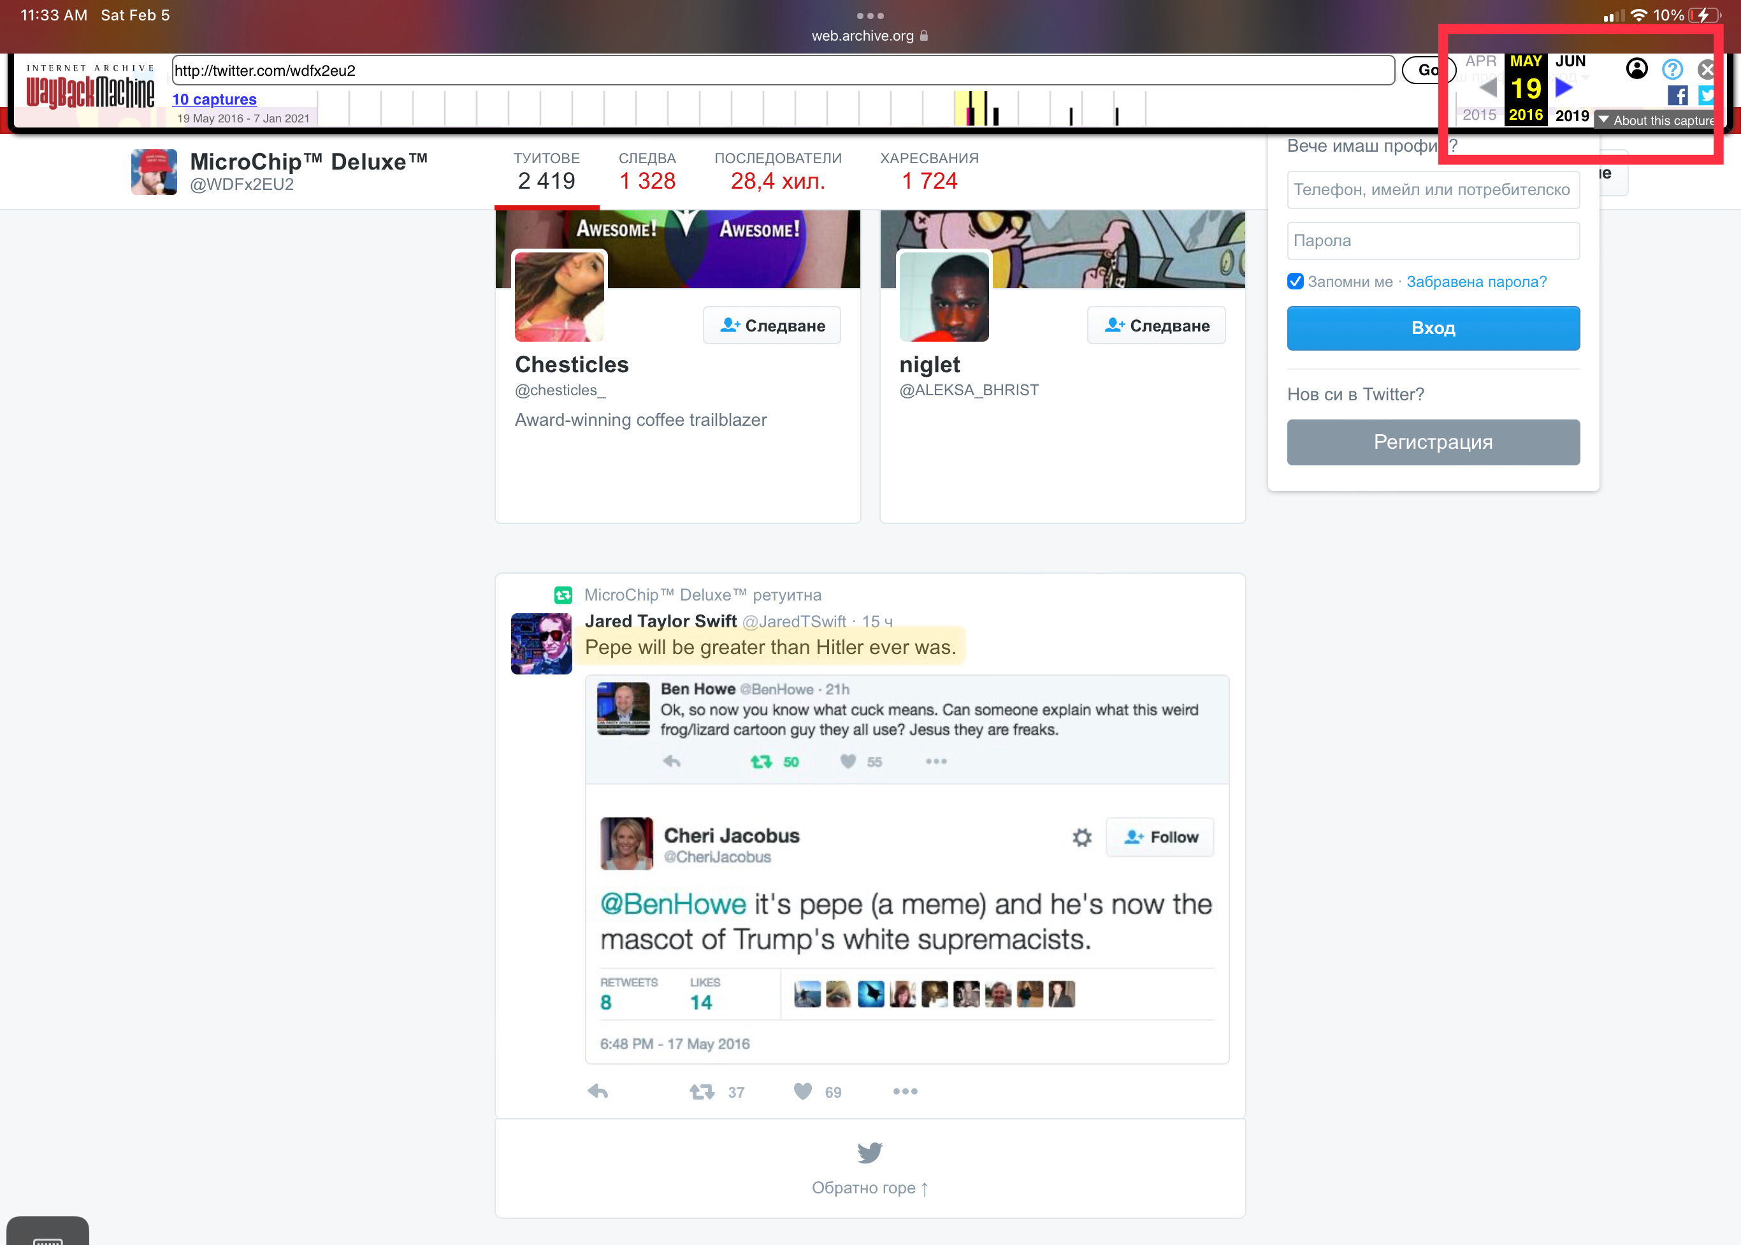
Task: Click the green retweet indicator icon
Action: tap(563, 595)
